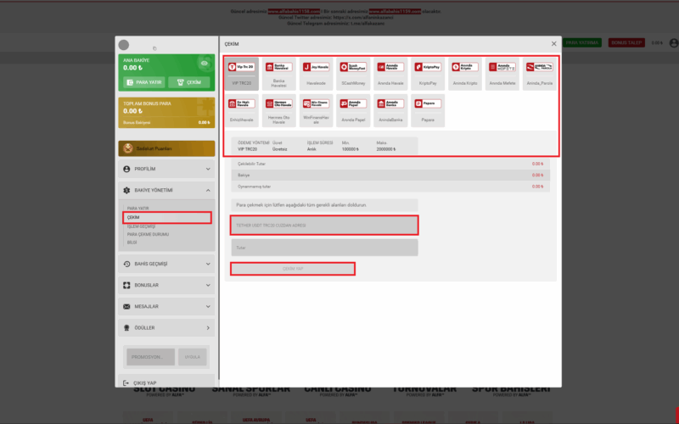
Task: Choose Anında Mefete payment tile
Action: [502, 74]
